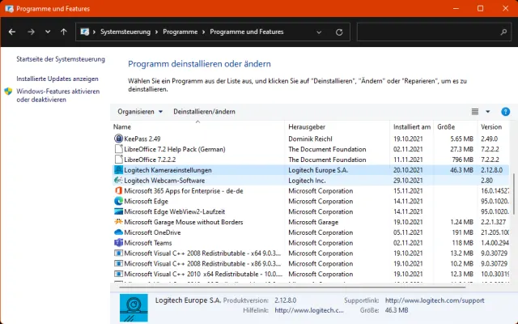The width and height of the screenshot is (518, 324).
Task: Click the Visual C++ 2008 x86 installer icon
Action: [x=118, y=263]
